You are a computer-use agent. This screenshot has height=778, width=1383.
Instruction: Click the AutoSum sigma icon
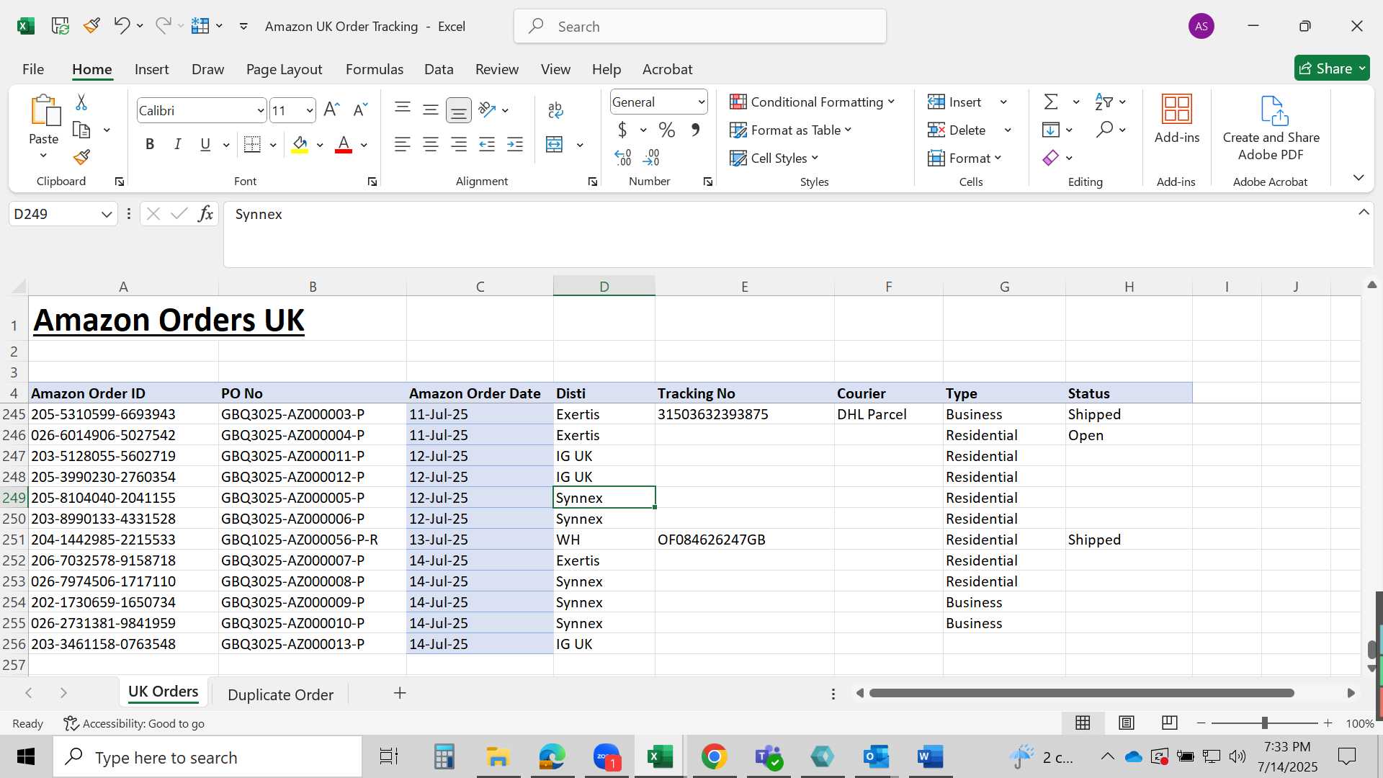tap(1052, 102)
